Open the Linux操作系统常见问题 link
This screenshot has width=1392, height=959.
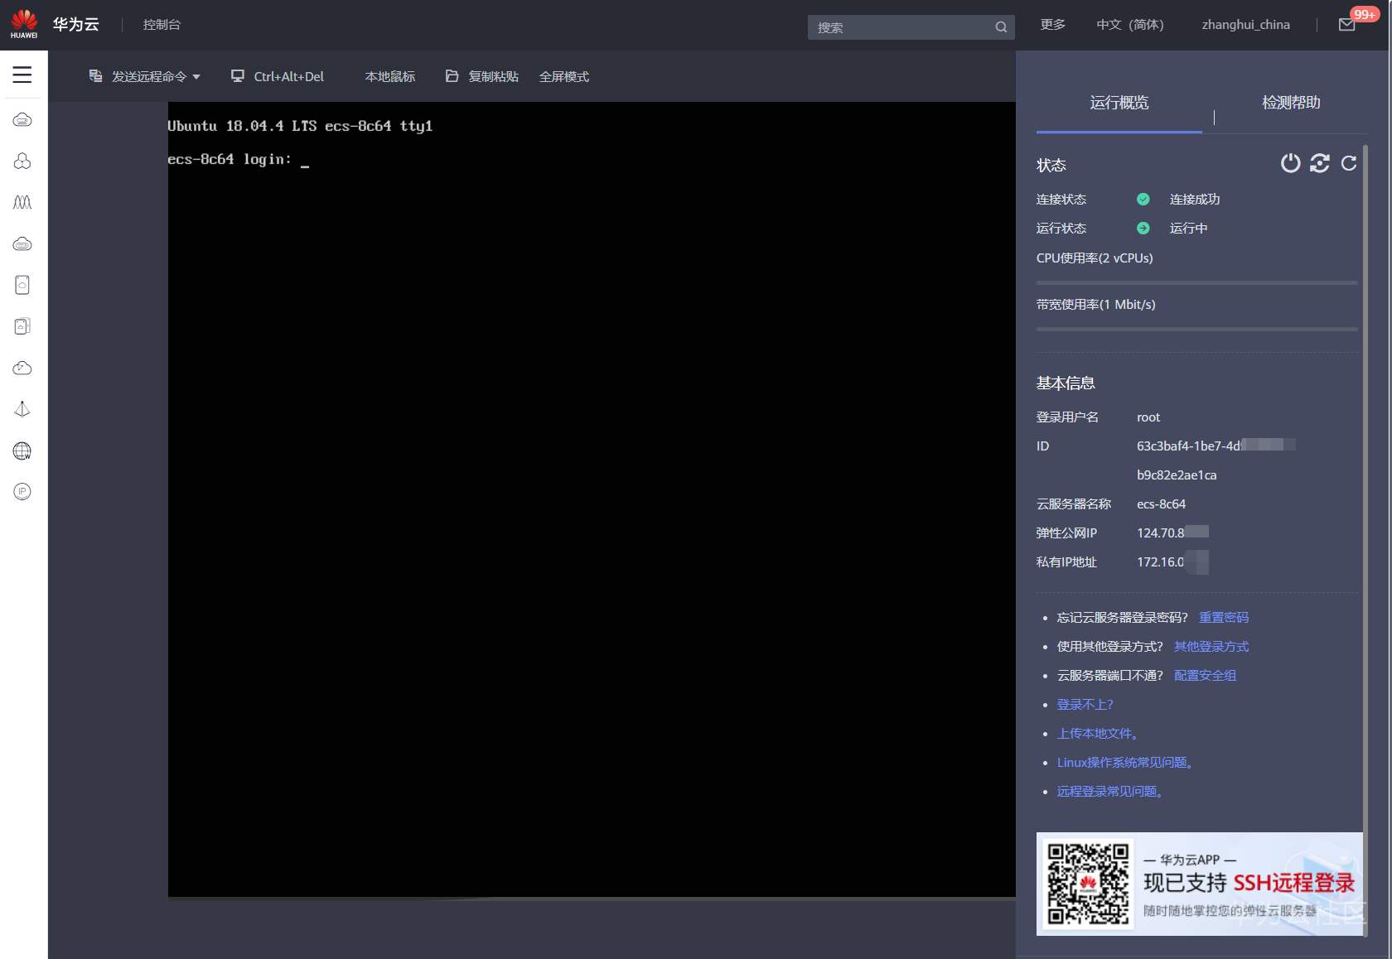pos(1125,762)
